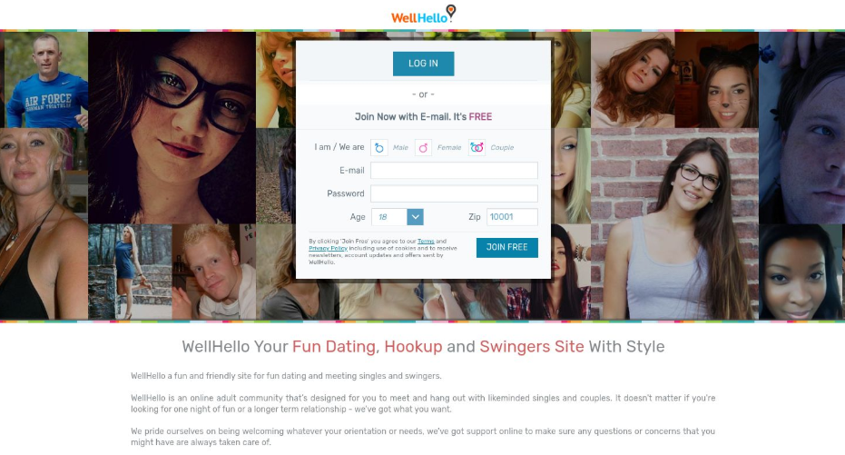Click the Zip field showing 10001

pyautogui.click(x=512, y=217)
